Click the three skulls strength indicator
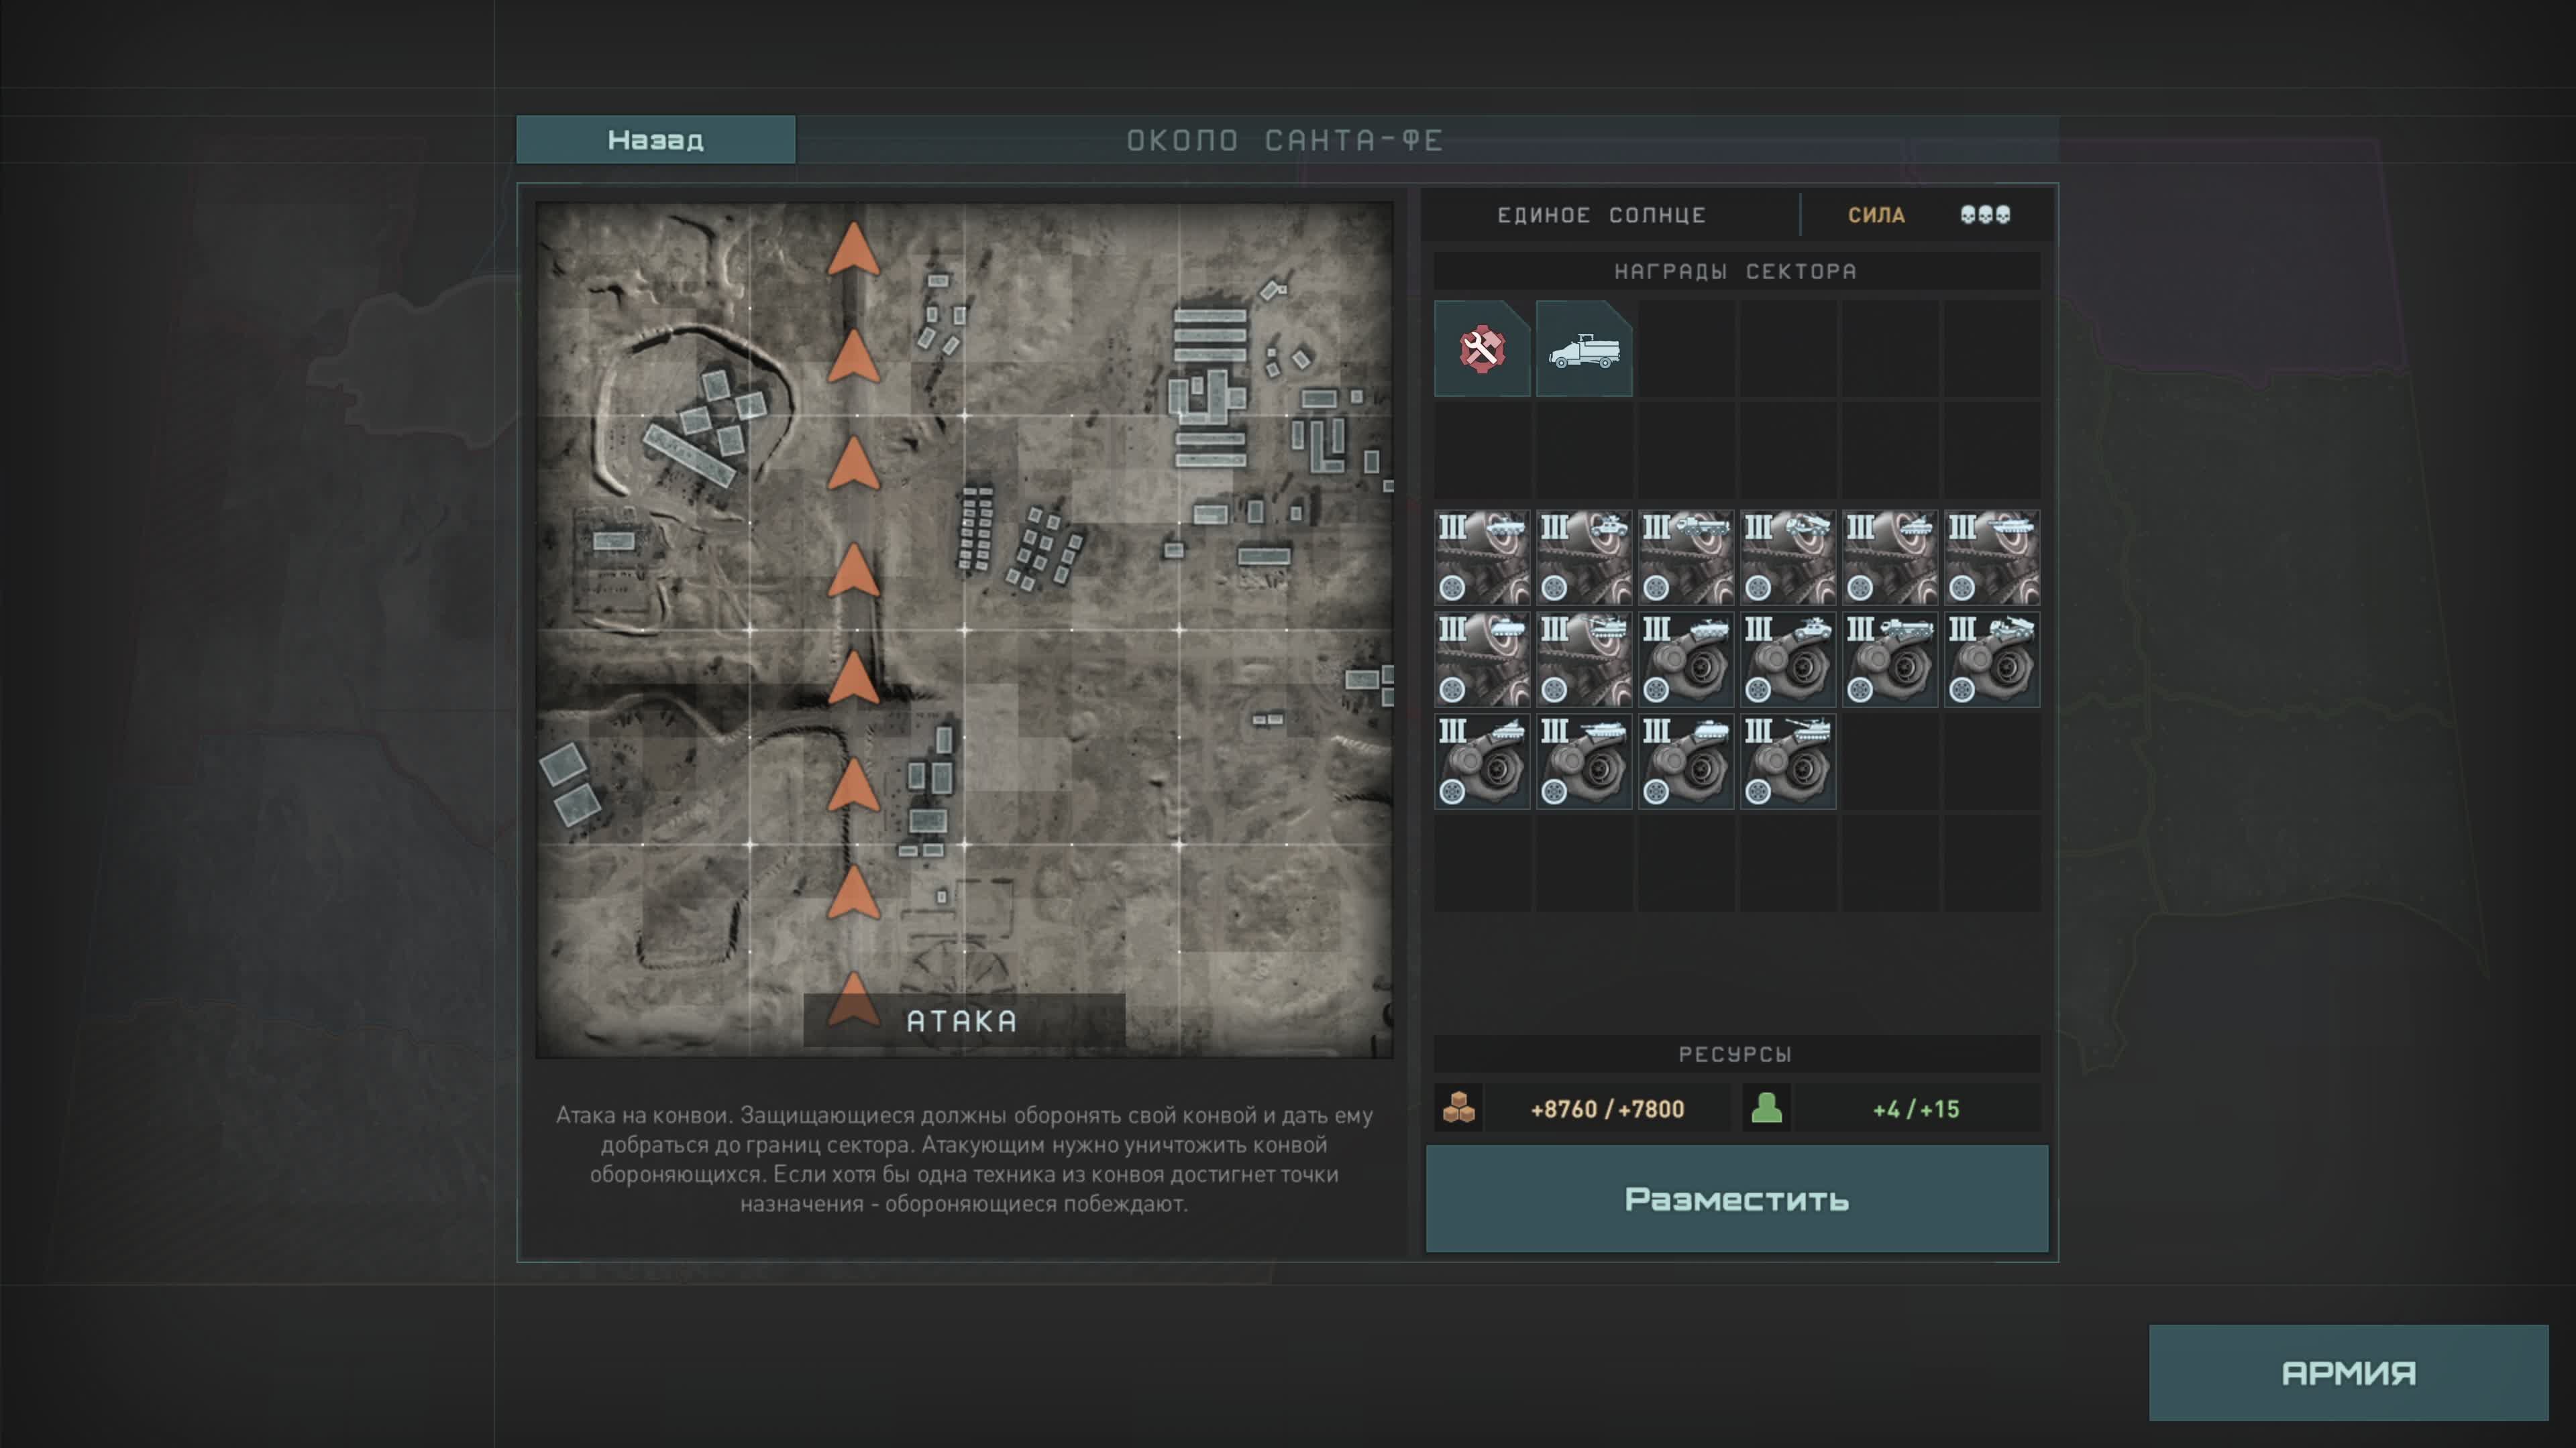Viewport: 2576px width, 1448px height. (x=1985, y=215)
